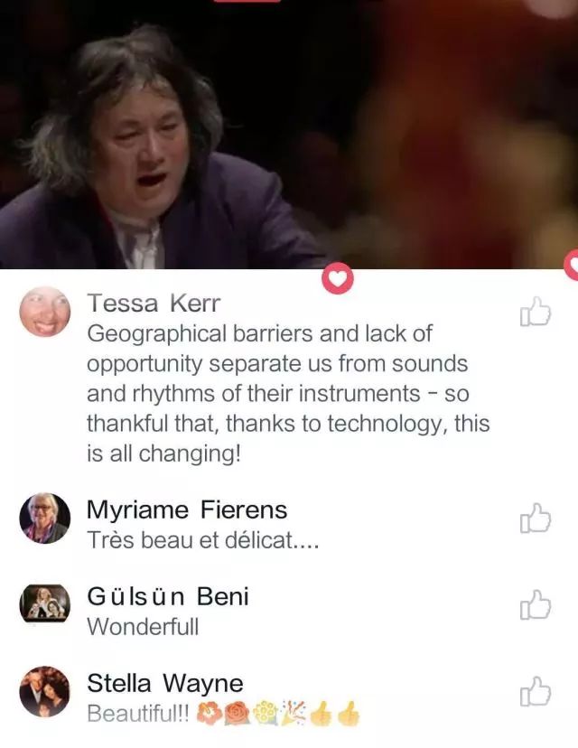This screenshot has height=748, width=578.
Task: Tap the heart reaction at the right edge
Action: (572, 266)
